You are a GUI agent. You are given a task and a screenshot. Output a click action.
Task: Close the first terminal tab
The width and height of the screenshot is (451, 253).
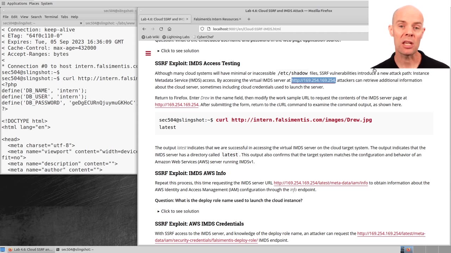[x=81, y=23]
